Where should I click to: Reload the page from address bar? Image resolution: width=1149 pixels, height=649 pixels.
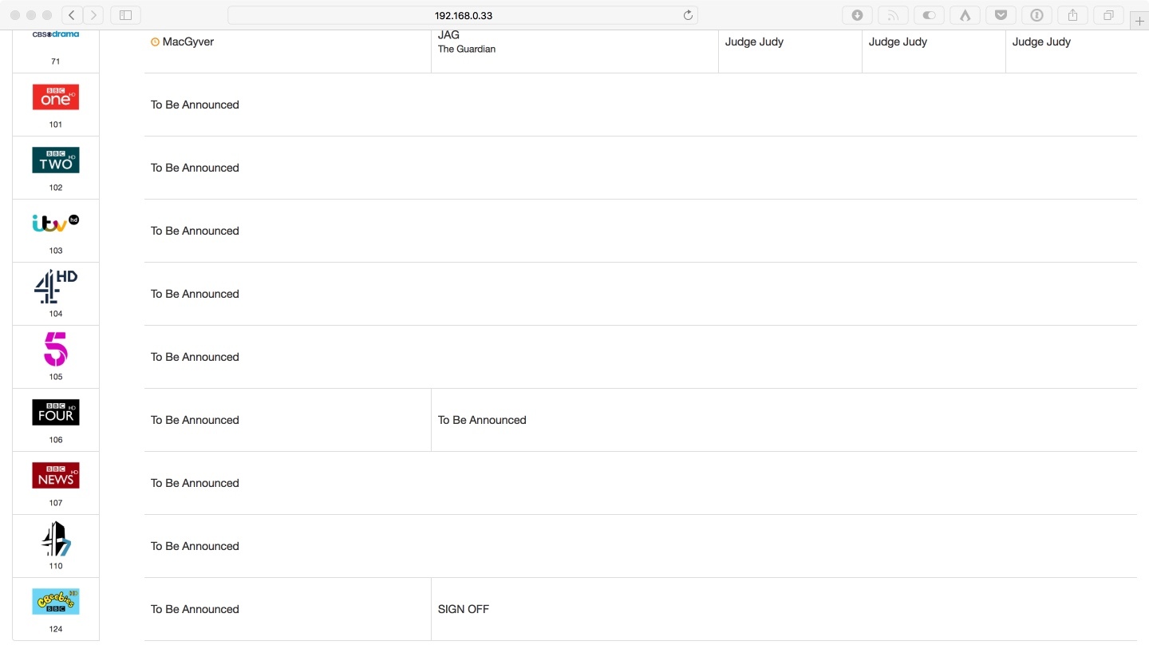tap(688, 15)
